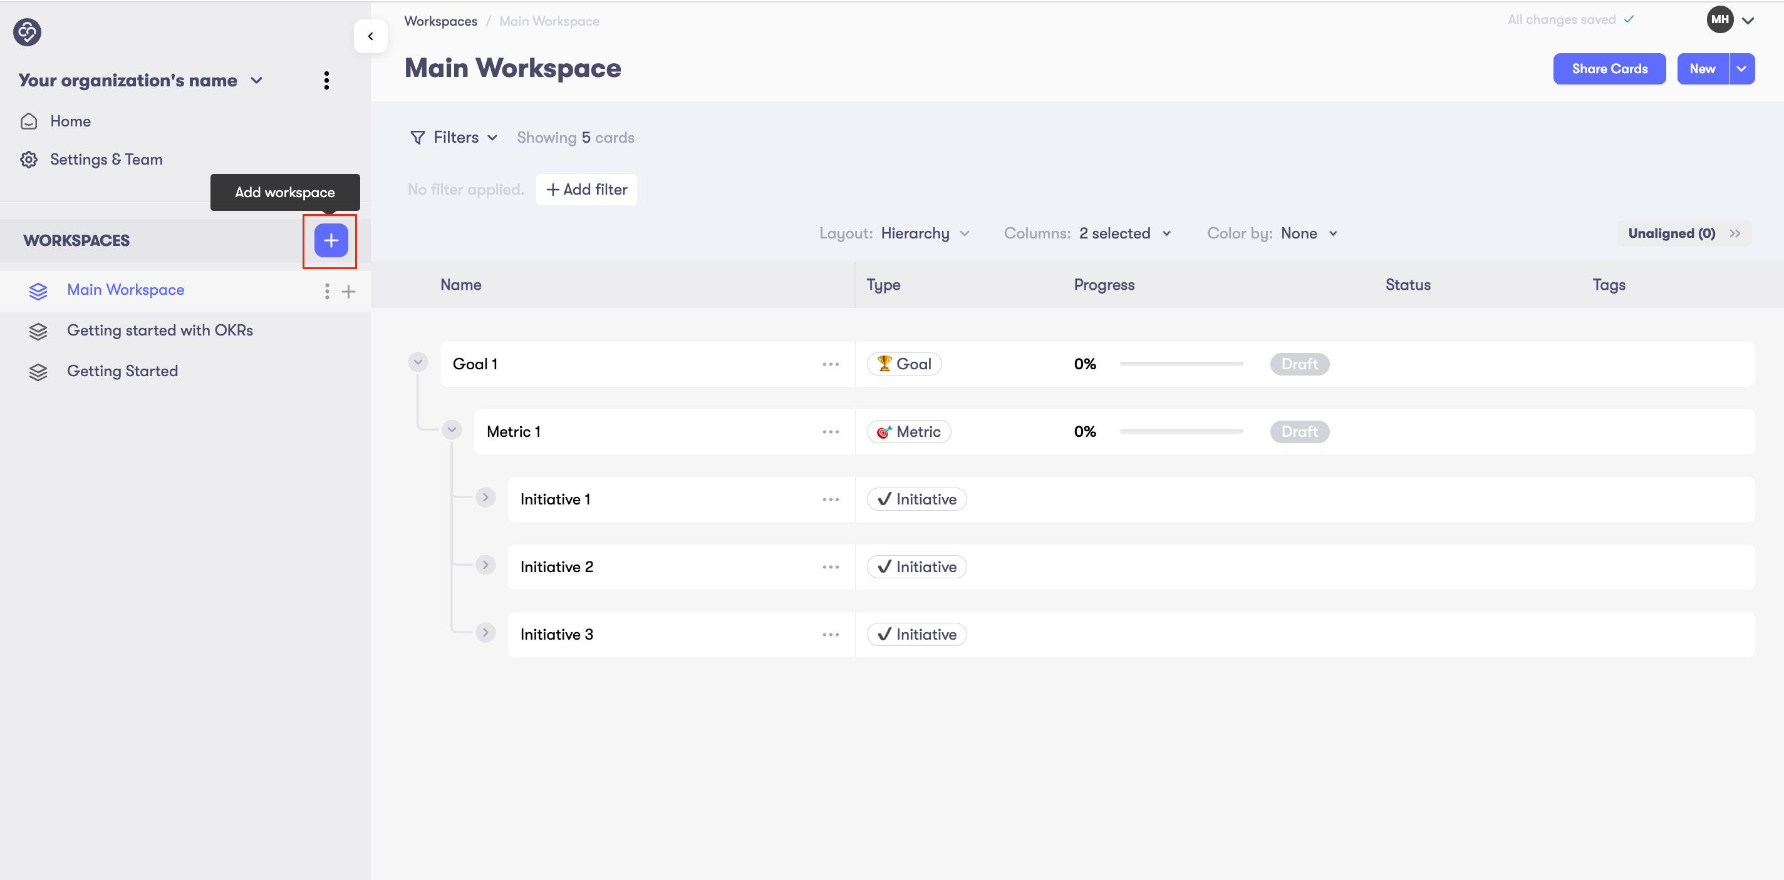The image size is (1784, 880).
Task: Expand the Initiative 1 row
Action: (x=485, y=498)
